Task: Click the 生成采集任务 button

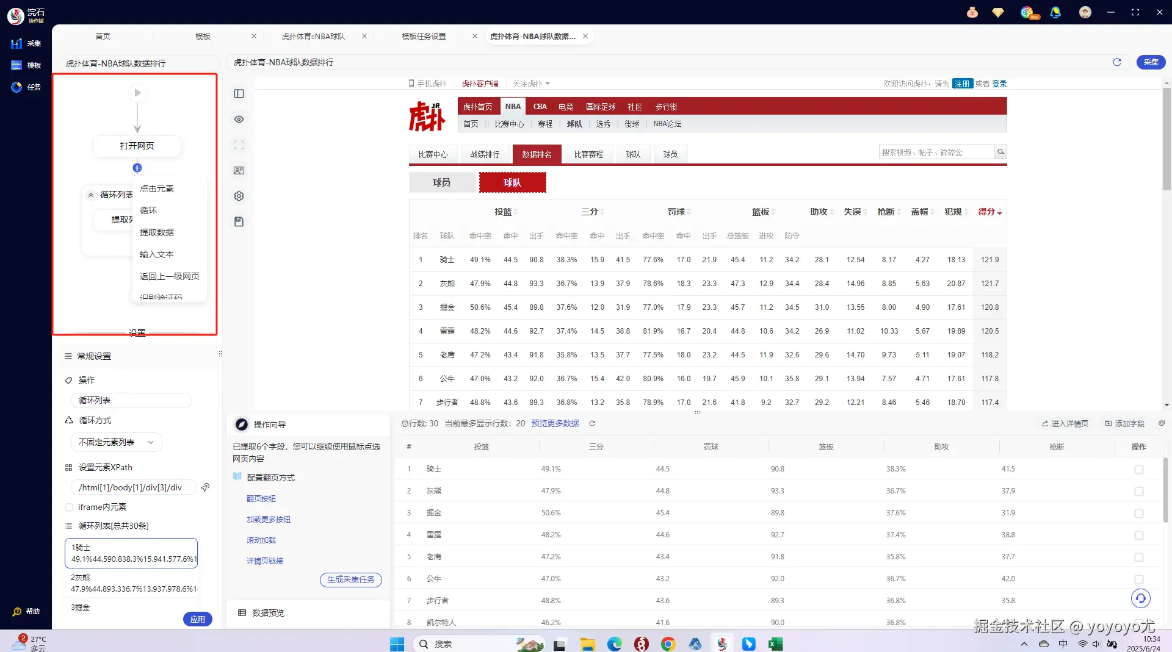Action: [351, 579]
